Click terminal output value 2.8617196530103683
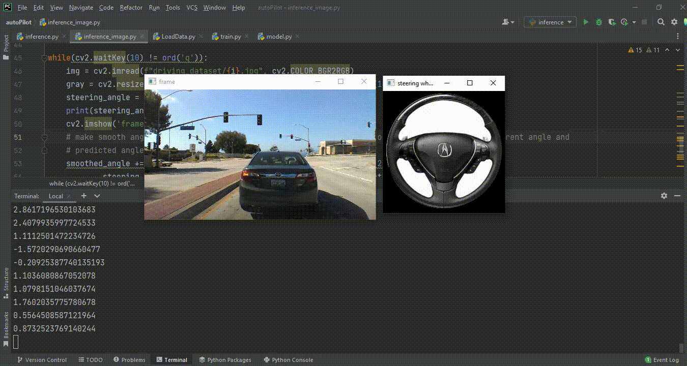Image resolution: width=687 pixels, height=366 pixels. (54, 209)
